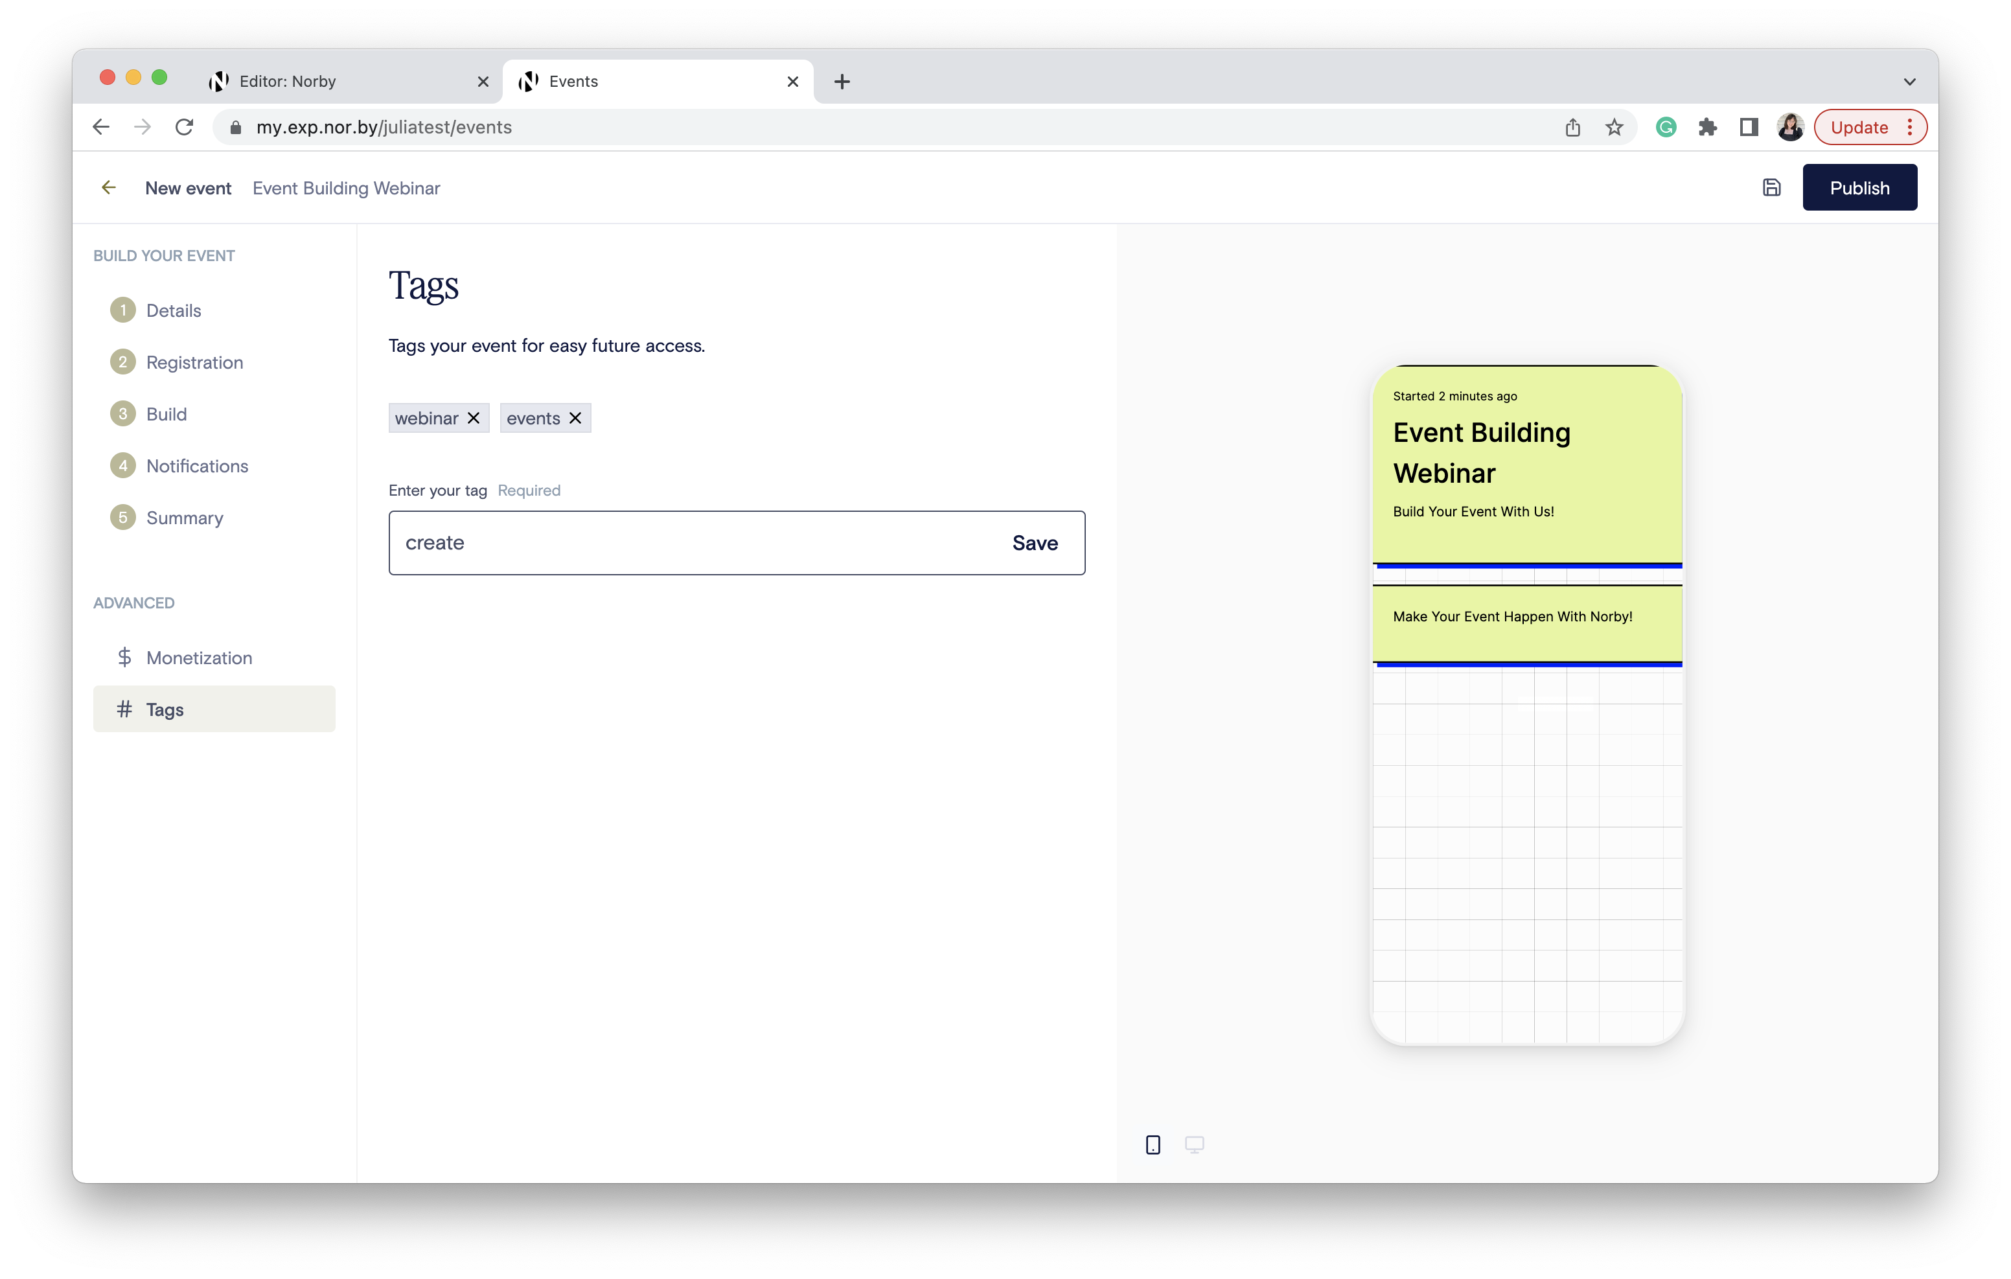Switch to desktop preview icon

pyautogui.click(x=1194, y=1144)
